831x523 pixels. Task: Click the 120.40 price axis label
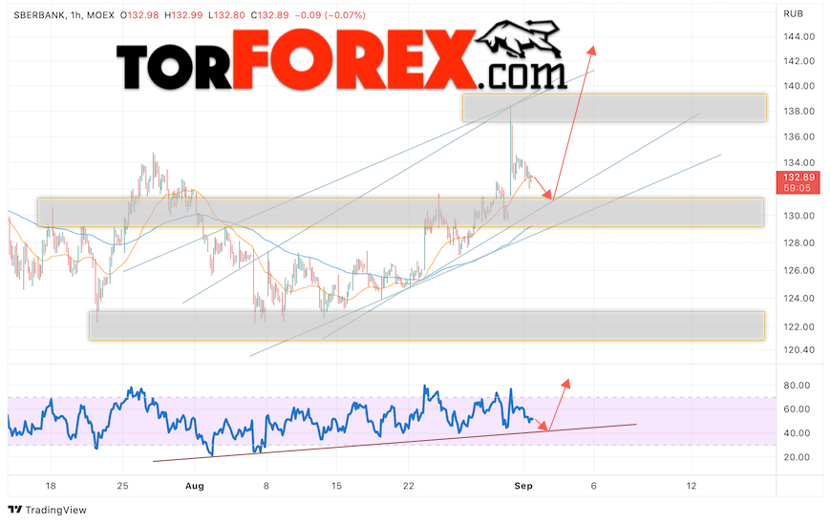(799, 350)
